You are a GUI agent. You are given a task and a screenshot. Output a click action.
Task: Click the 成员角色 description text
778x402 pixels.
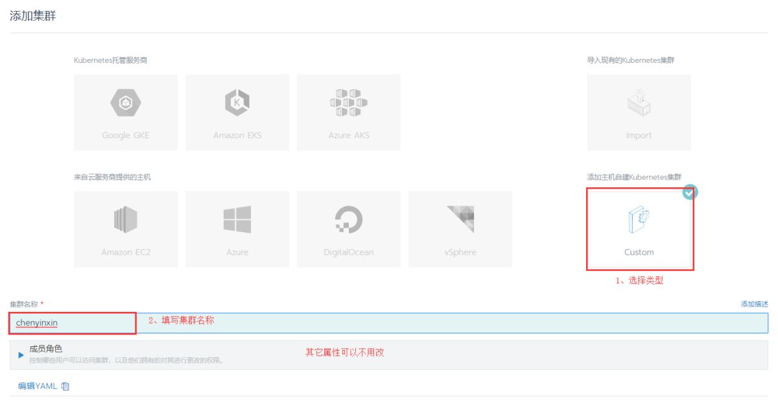coord(126,361)
